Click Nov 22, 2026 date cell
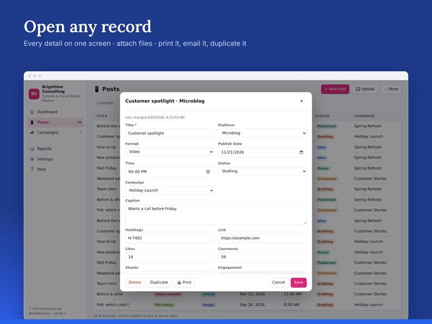Screen dimensions: 432x324 pos(252,294)
